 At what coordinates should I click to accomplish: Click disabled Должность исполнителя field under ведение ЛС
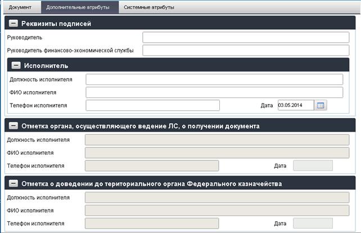pos(217,140)
